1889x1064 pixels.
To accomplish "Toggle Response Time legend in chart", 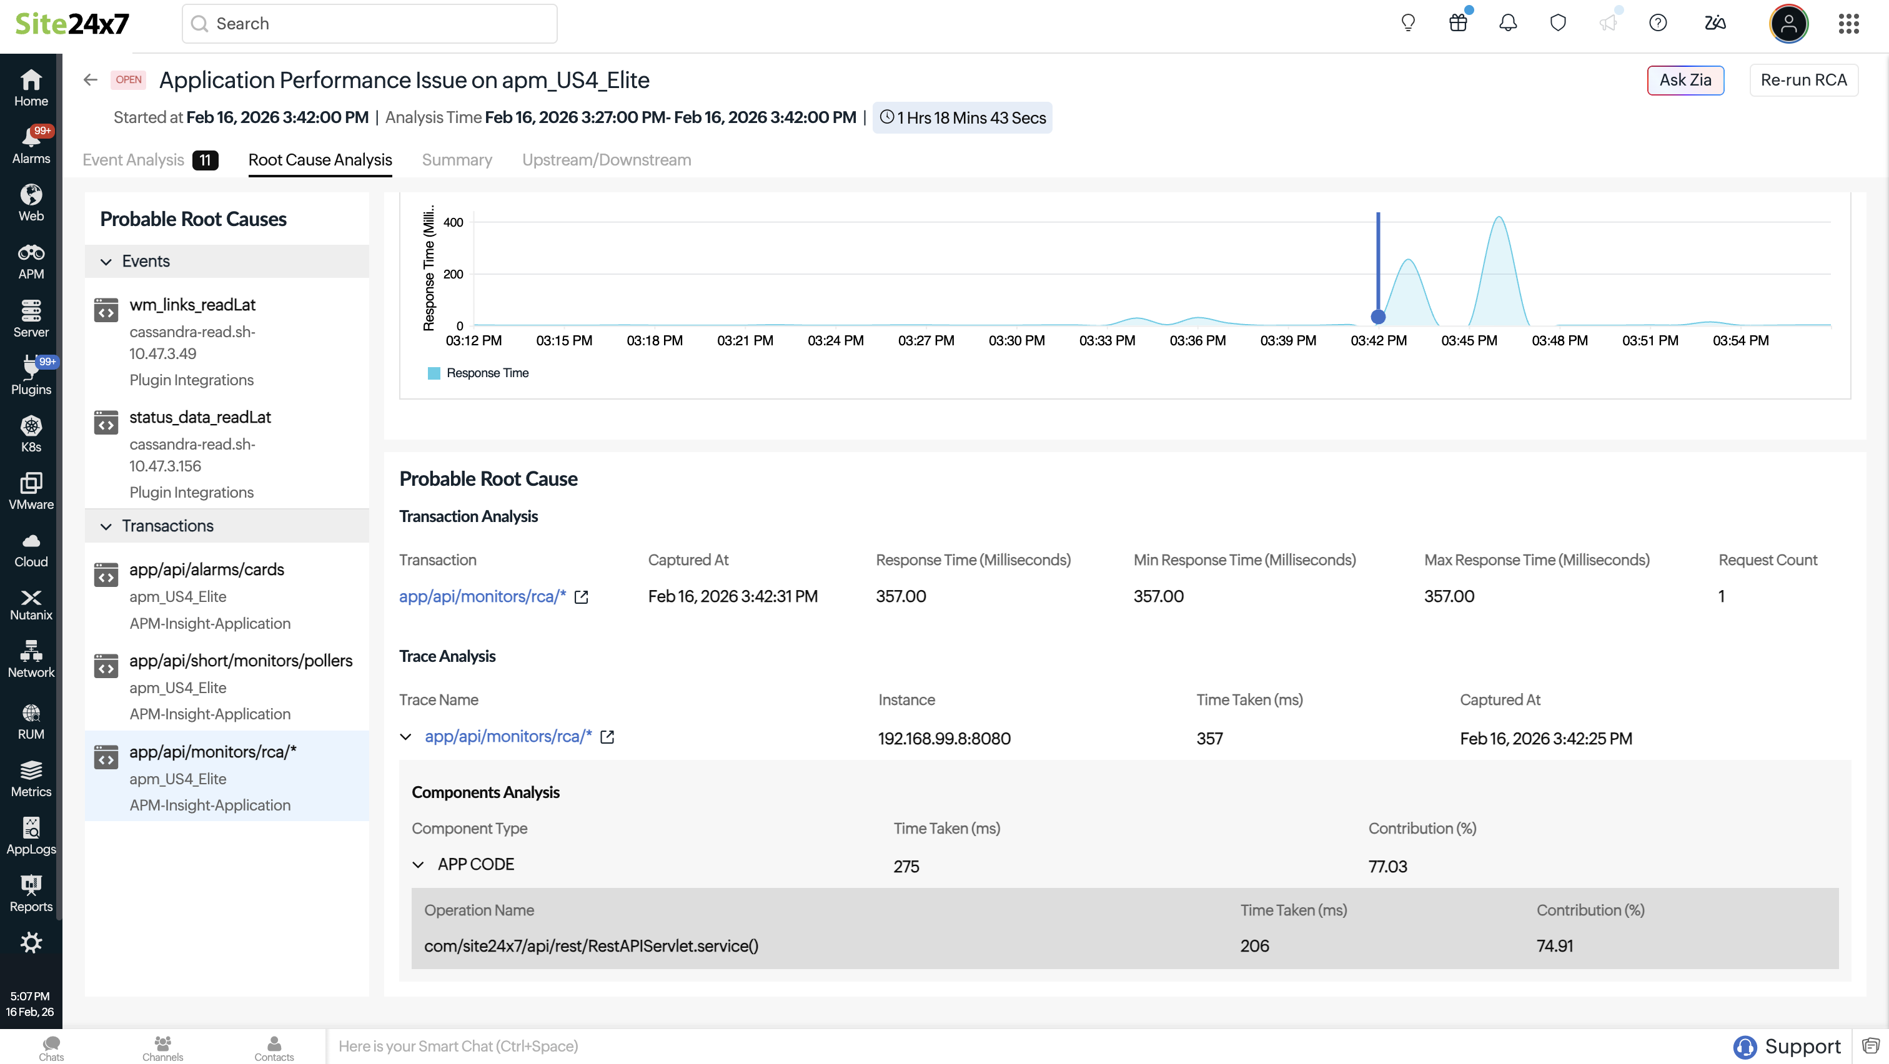I will coord(478,373).
